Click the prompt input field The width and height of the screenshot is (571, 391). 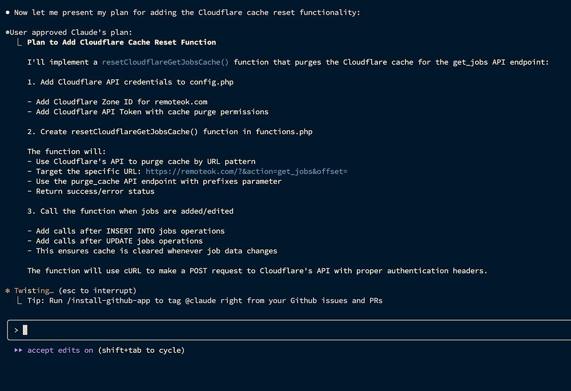pos(285,330)
